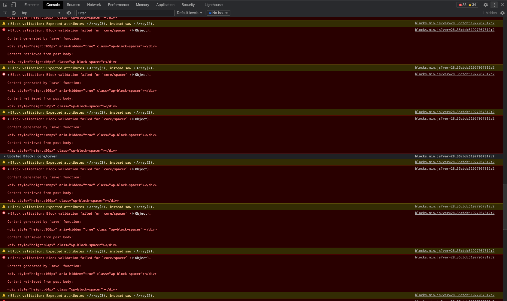
Task: Clear the console
Action: click(x=14, y=13)
